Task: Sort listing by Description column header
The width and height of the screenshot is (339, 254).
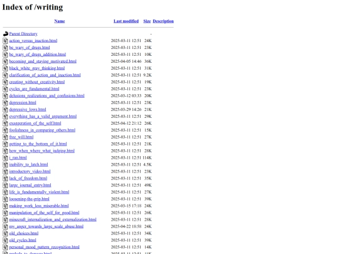Action: coord(163,21)
